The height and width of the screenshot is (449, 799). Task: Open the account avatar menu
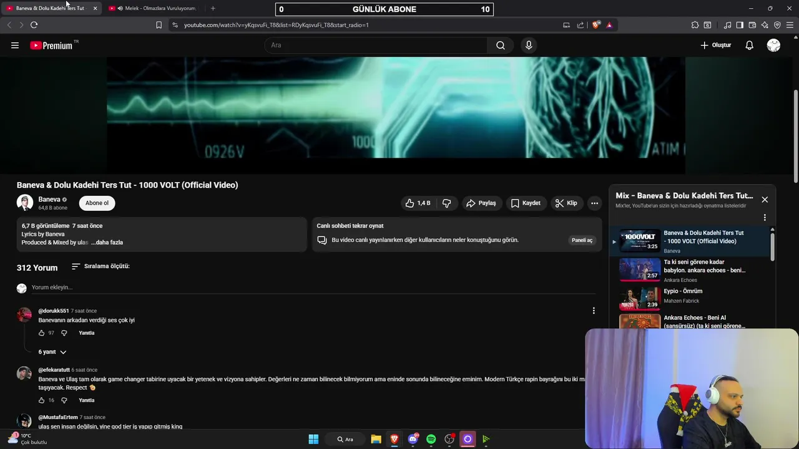773,45
